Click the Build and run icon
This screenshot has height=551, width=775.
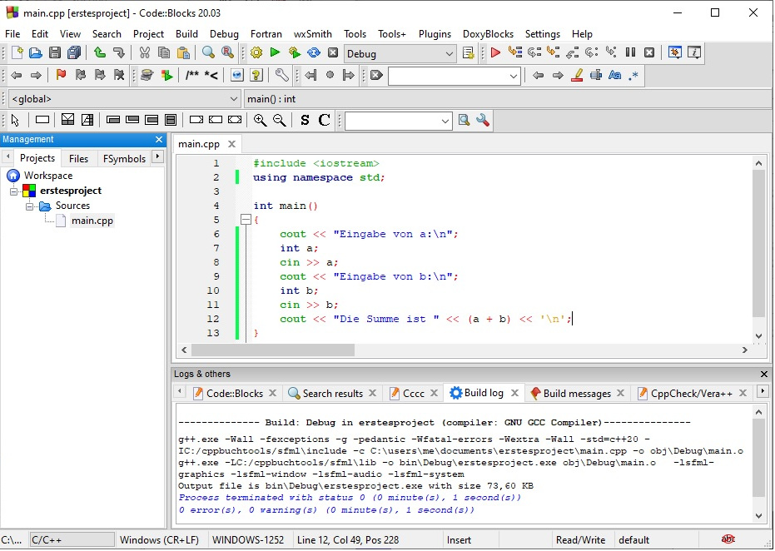point(294,52)
